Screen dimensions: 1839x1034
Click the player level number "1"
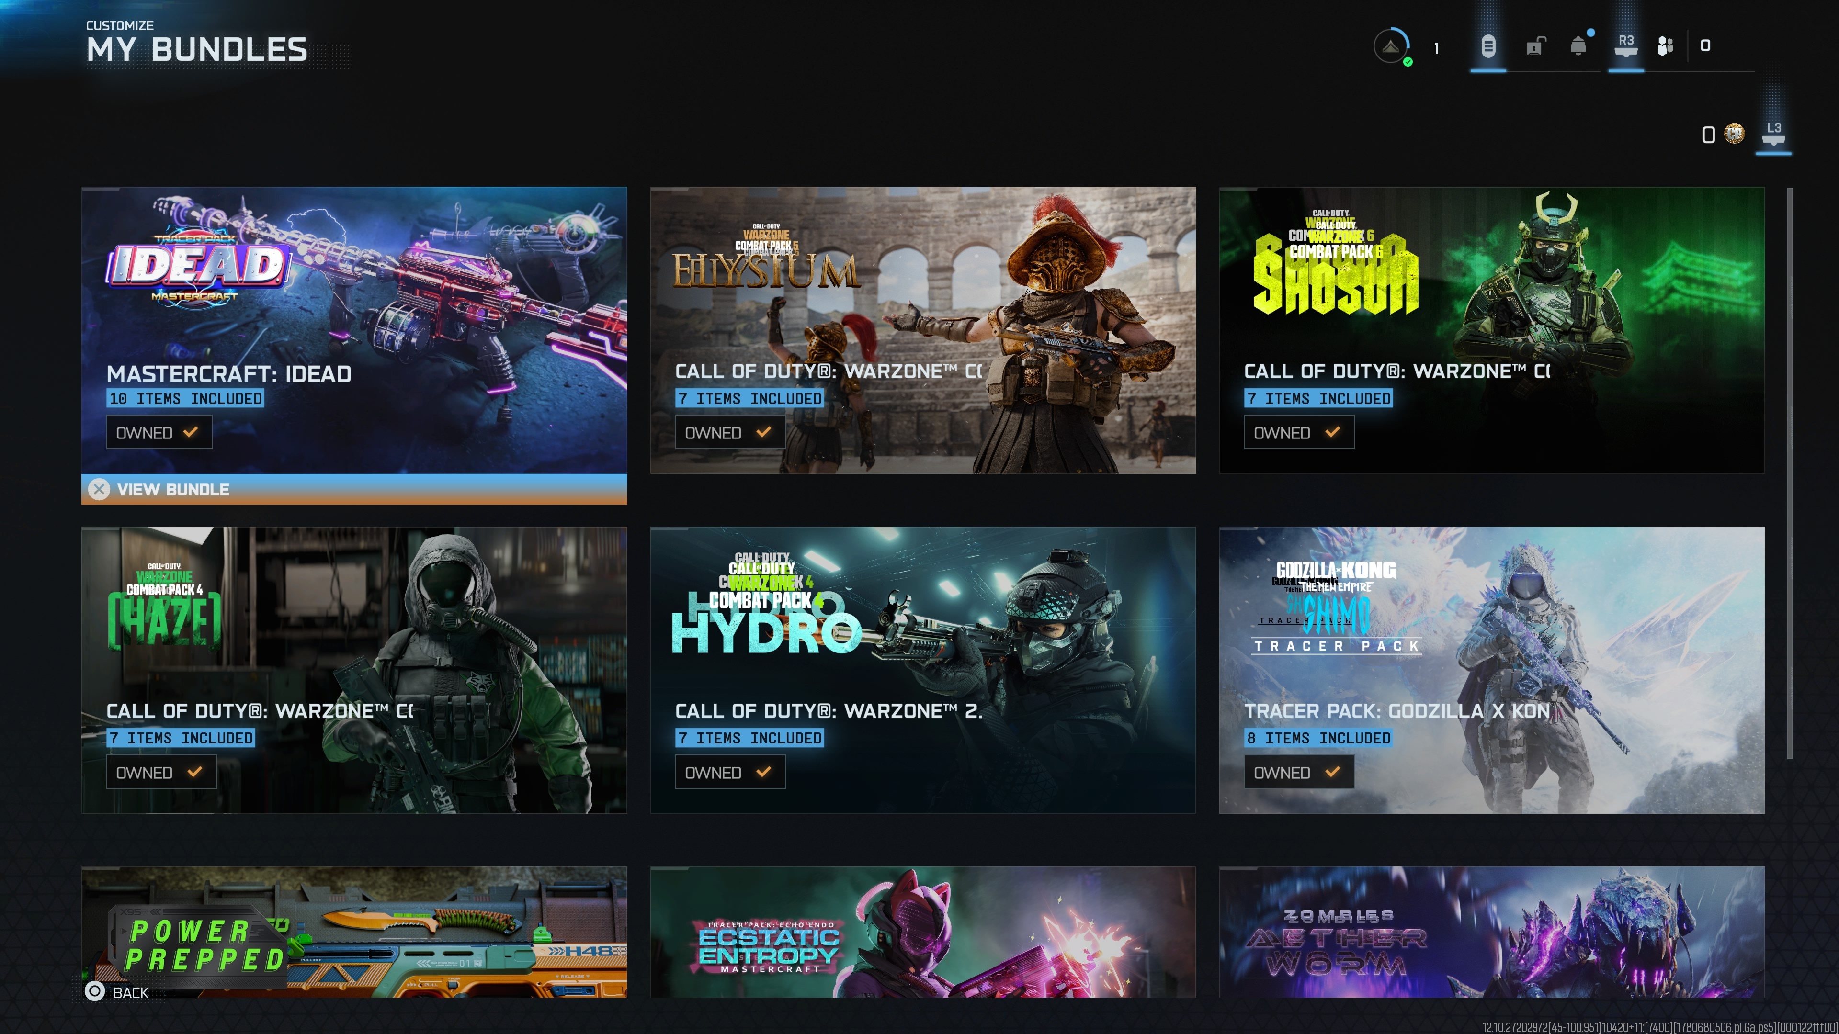pyautogui.click(x=1436, y=48)
